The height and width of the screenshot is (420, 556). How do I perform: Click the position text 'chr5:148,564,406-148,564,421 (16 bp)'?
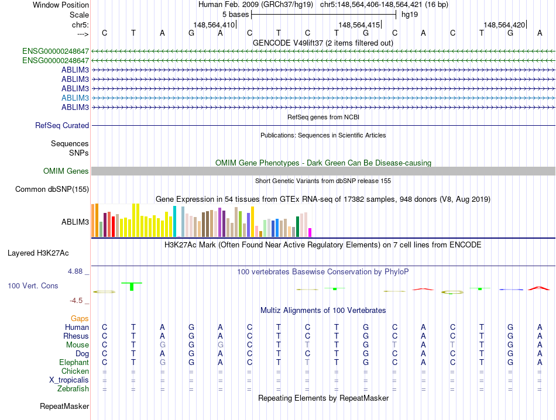(384, 5)
